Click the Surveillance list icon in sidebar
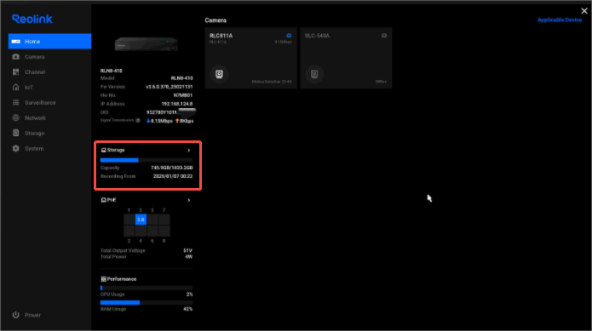This screenshot has height=331, width=592. tap(16, 103)
